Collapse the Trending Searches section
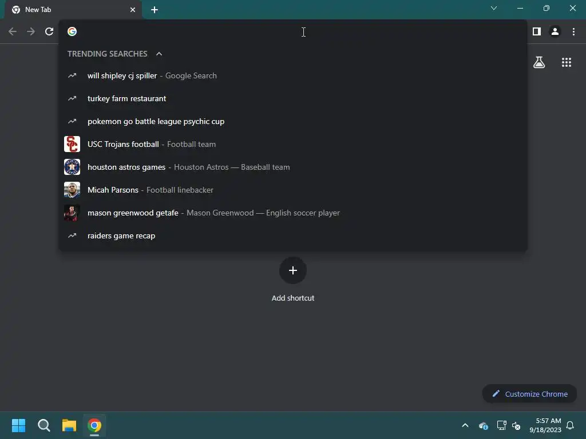 pos(159,54)
